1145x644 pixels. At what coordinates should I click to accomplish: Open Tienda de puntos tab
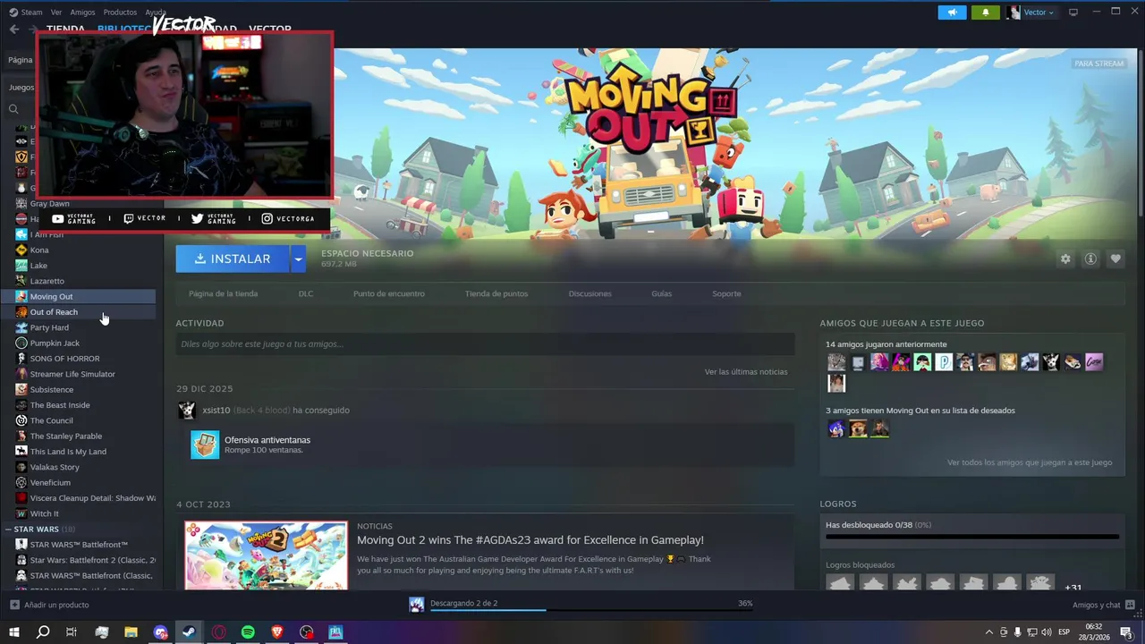[496, 293]
